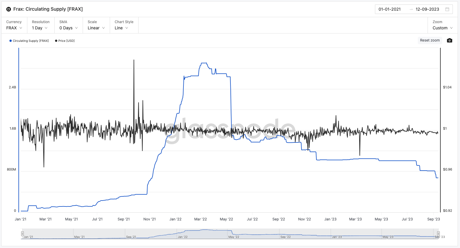Image resolution: width=460 pixels, height=248 pixels.
Task: Open the Resolution 1 Day dropdown
Action: point(40,28)
